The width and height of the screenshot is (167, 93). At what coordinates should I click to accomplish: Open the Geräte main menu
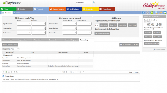(x=25, y=9)
